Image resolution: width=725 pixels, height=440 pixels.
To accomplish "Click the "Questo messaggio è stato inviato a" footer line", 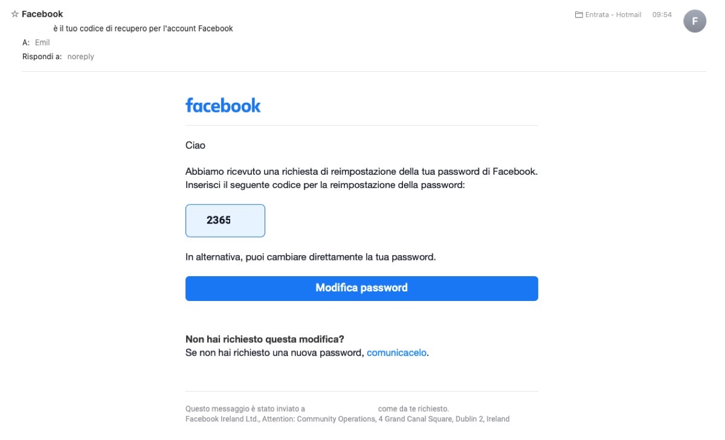I will [x=245, y=409].
